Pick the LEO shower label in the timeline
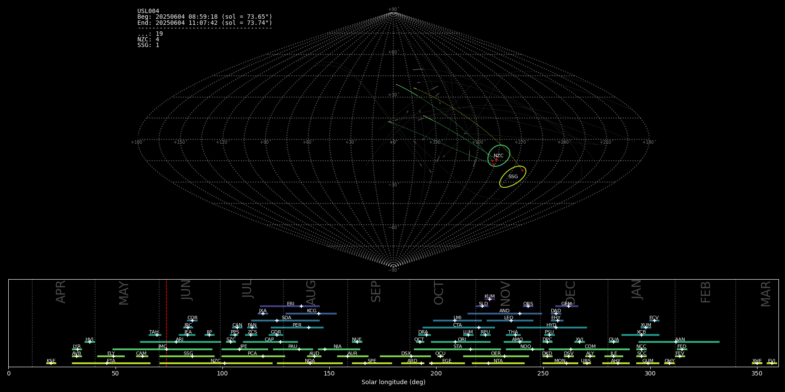The image size is (785, 392). point(509,318)
